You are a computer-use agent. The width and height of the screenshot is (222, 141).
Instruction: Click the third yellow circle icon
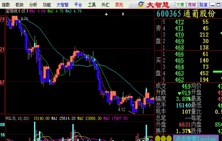(x=169, y=138)
